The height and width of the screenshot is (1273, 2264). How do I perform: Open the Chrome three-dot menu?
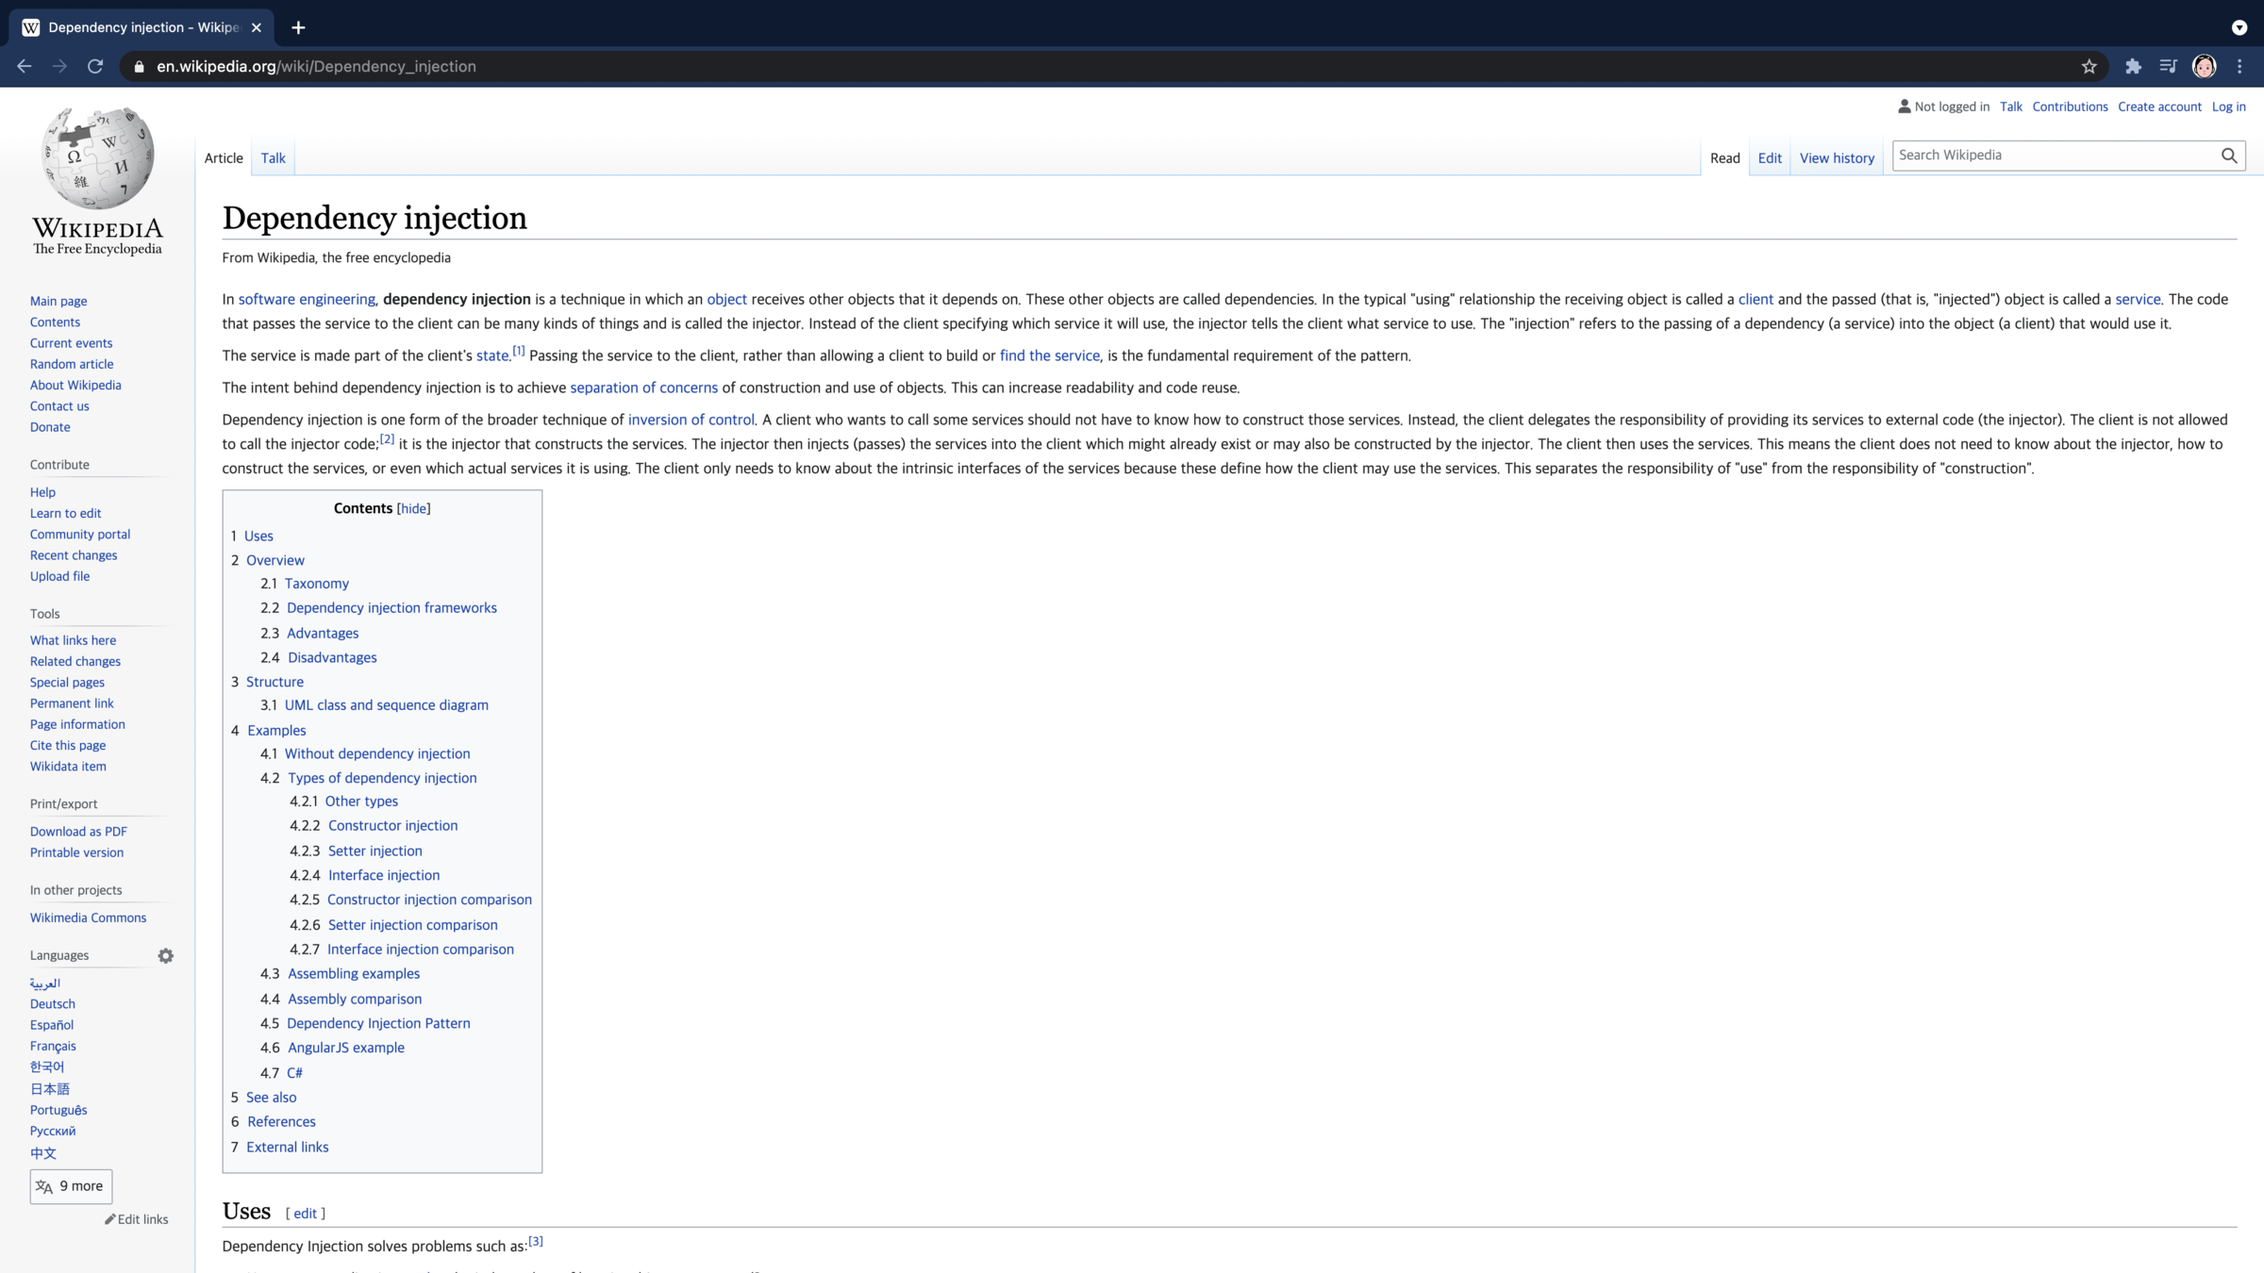coord(2239,66)
